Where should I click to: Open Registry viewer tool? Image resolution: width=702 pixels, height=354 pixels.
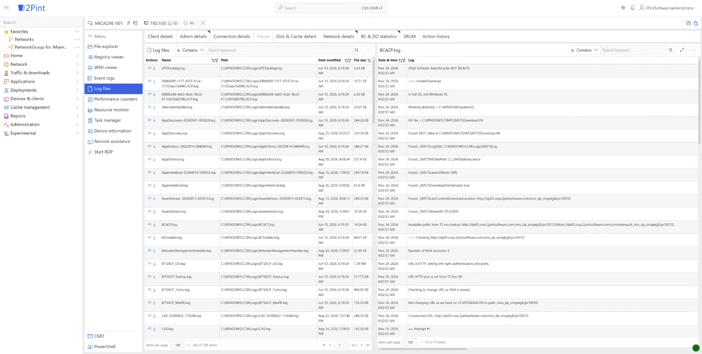[x=113, y=57]
